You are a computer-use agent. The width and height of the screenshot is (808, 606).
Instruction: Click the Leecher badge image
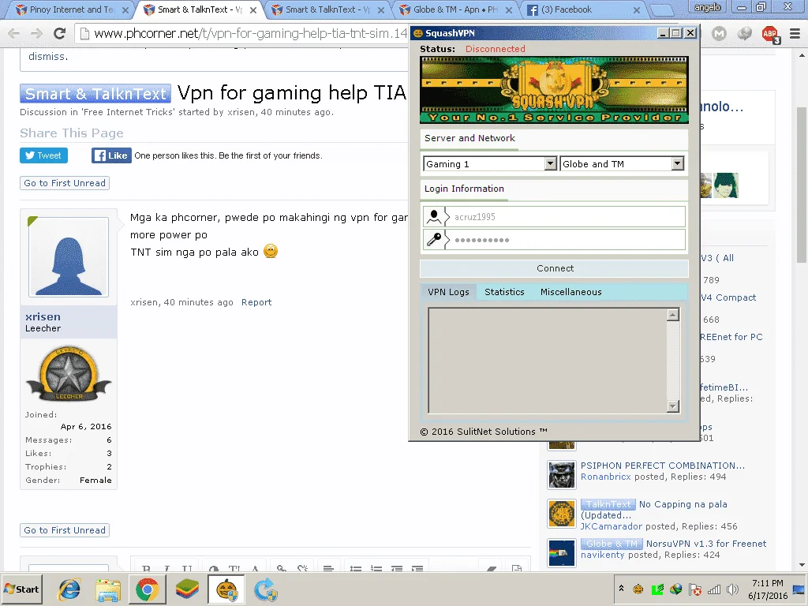click(69, 373)
